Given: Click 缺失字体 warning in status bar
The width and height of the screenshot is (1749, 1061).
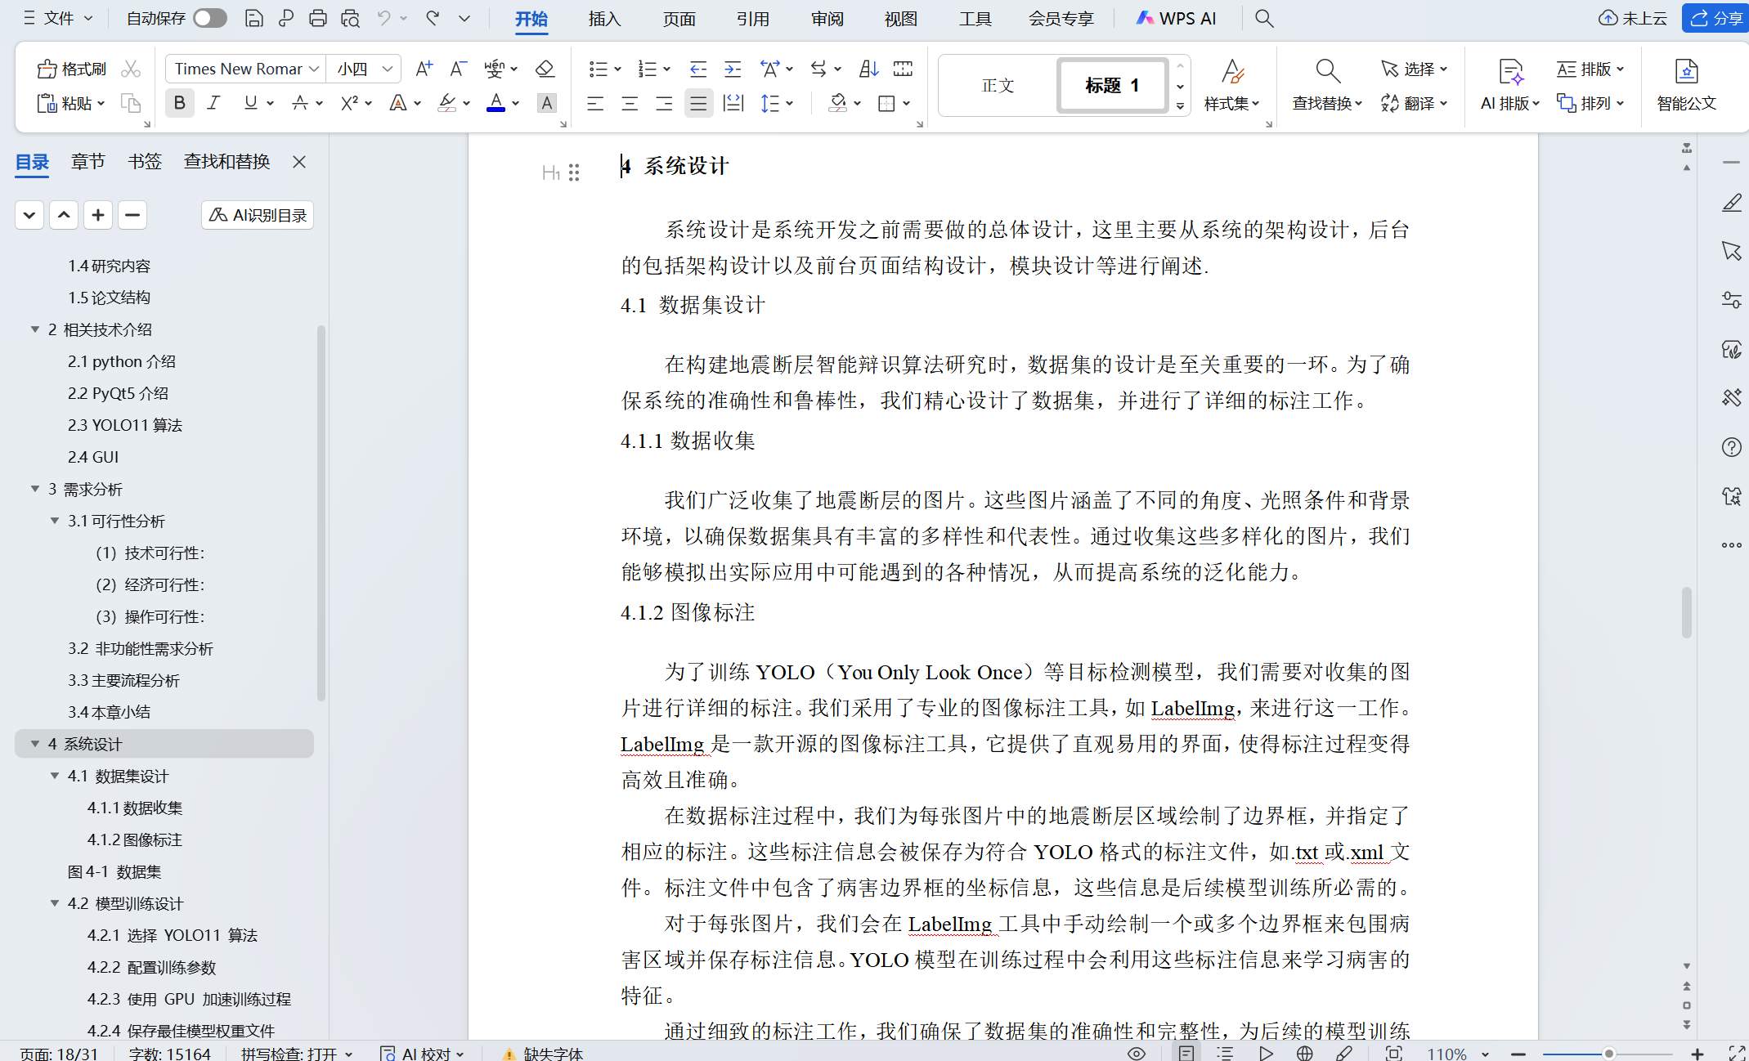Looking at the screenshot, I should [x=543, y=1054].
